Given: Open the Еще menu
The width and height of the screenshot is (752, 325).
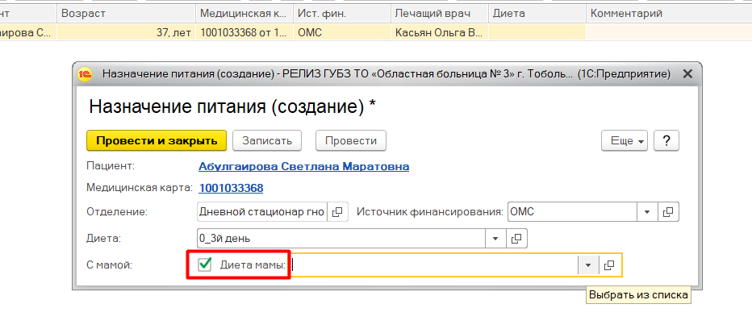Looking at the screenshot, I should 625,140.
